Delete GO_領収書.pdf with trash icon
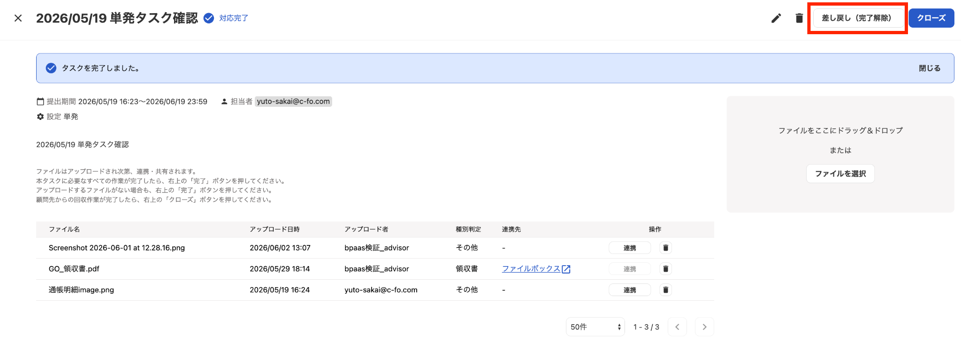 (x=665, y=269)
